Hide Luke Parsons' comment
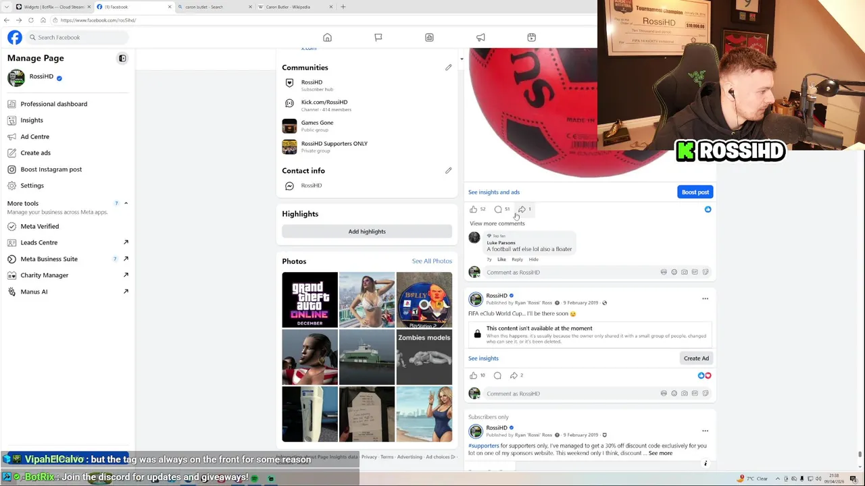The height and width of the screenshot is (486, 865). pos(533,259)
